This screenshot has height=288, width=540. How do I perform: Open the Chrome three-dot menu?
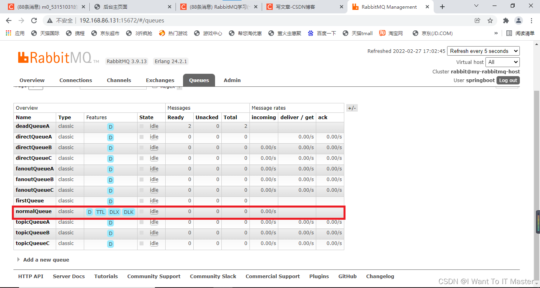tap(531, 21)
